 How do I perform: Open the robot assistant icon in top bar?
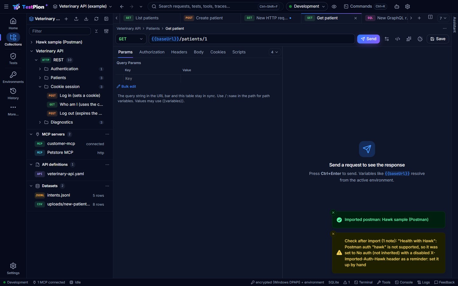point(397,6)
